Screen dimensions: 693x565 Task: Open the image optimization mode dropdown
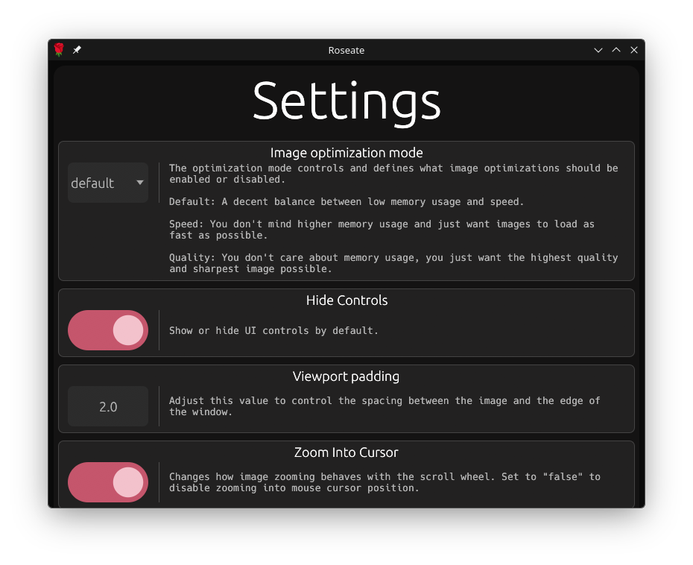108,183
